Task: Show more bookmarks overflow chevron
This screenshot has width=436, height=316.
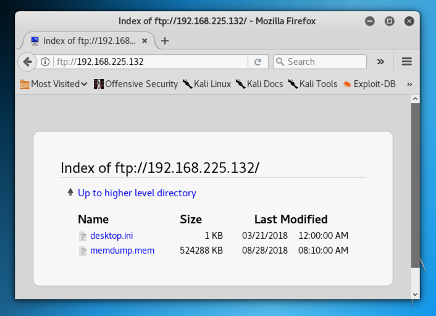Action: click(409, 84)
